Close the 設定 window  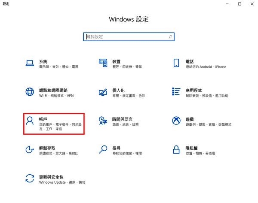click(252, 4)
